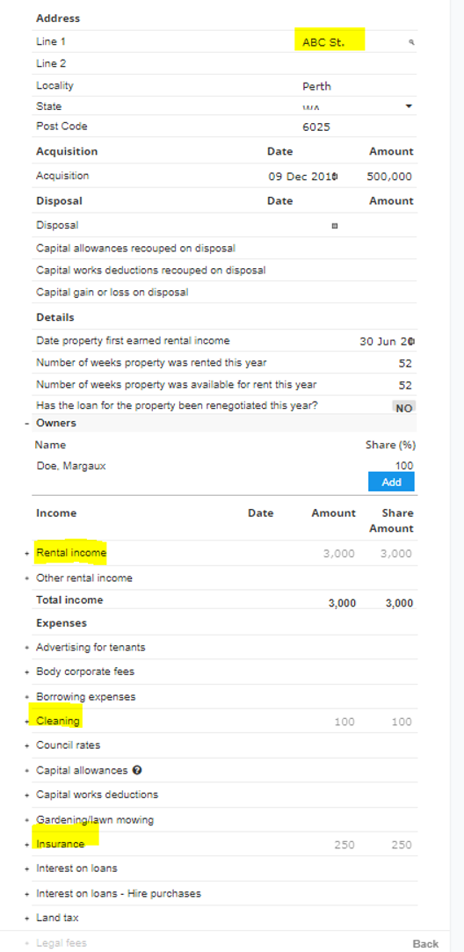Open the State dropdown
The image size is (464, 952).
tap(409, 106)
